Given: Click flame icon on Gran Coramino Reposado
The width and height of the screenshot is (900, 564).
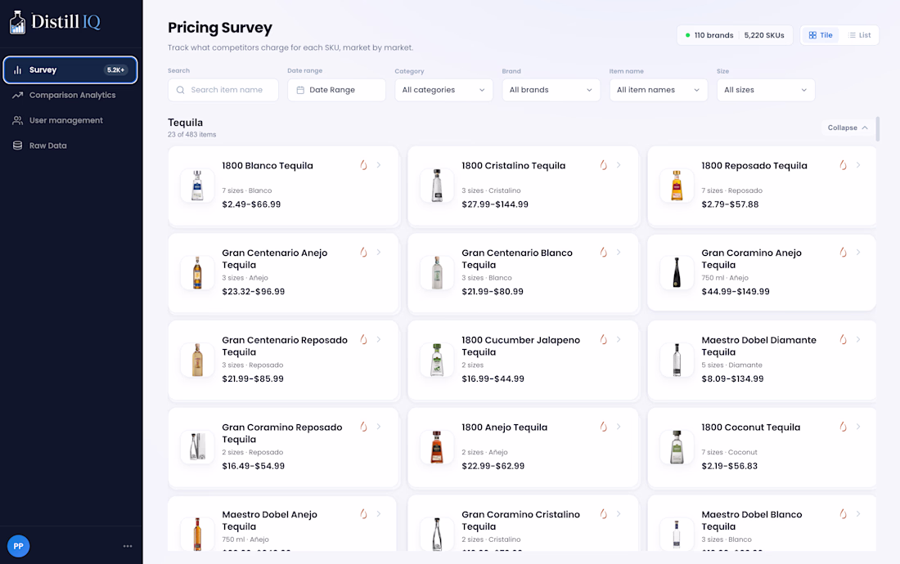Looking at the screenshot, I should 363,427.
